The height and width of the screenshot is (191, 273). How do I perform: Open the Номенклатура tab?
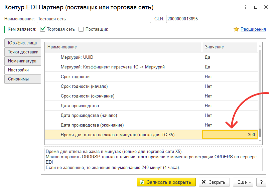click(x=23, y=61)
